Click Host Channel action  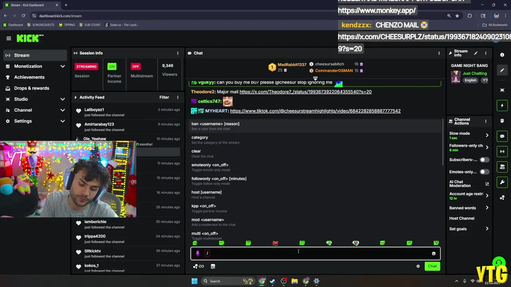click(462, 218)
